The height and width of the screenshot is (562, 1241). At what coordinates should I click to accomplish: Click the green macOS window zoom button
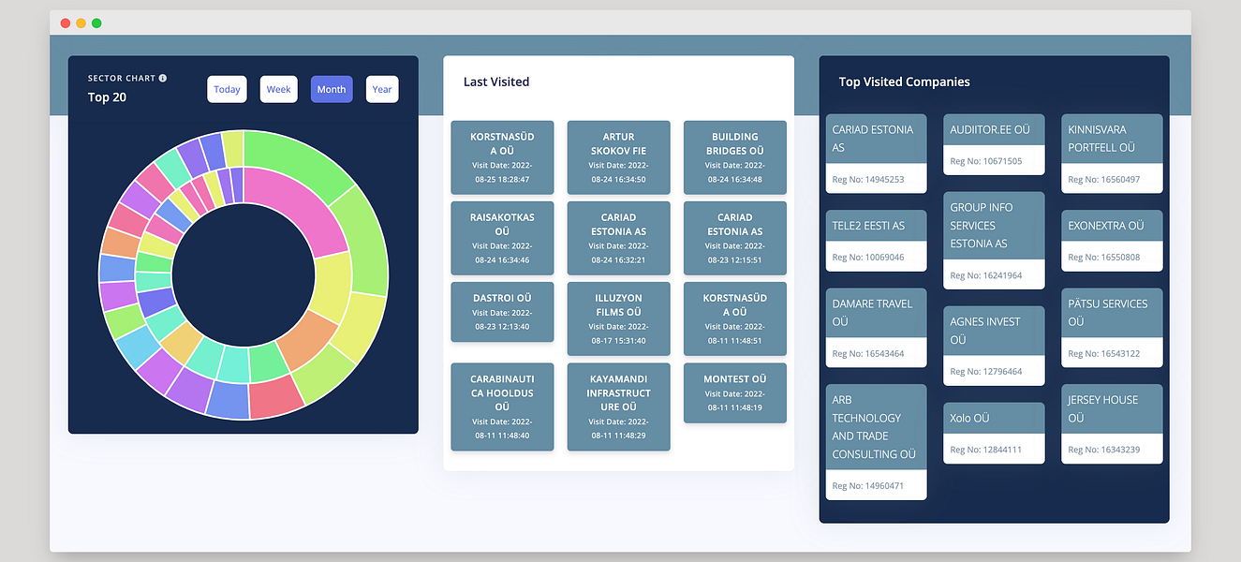(96, 23)
